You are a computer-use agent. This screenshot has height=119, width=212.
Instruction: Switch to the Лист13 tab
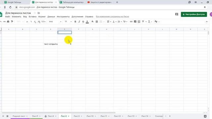click(x=131, y=116)
